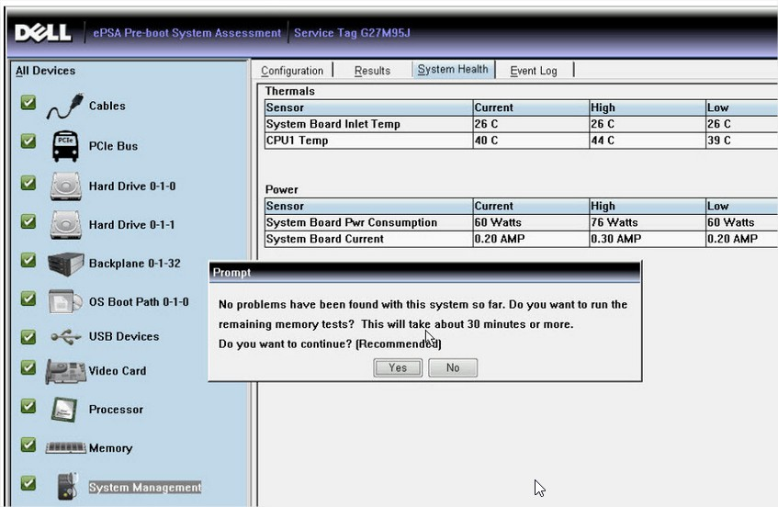This screenshot has width=778, height=507.
Task: Click the All Devices heading
Action: [x=46, y=71]
